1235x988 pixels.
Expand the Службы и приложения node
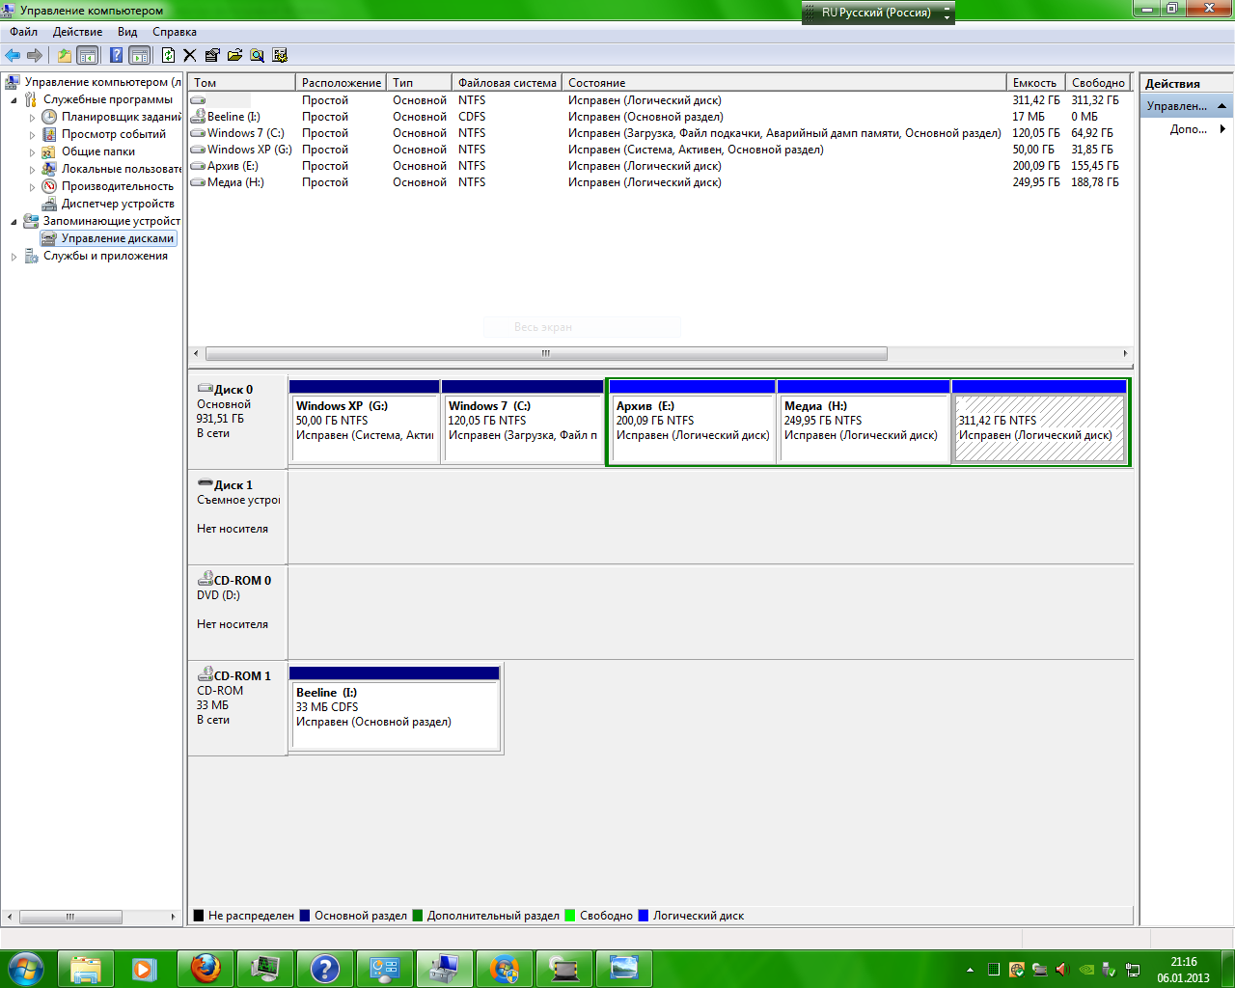click(14, 256)
